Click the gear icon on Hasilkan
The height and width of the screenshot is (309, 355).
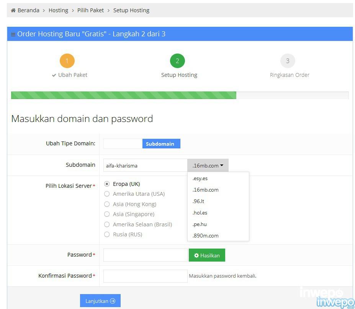tap(196, 255)
